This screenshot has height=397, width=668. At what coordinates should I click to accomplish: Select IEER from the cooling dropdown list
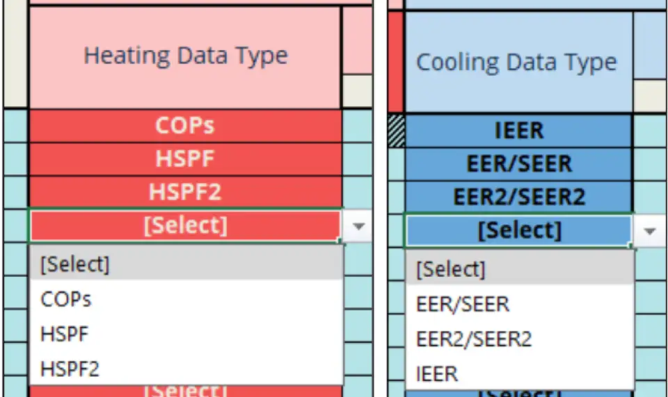437,373
